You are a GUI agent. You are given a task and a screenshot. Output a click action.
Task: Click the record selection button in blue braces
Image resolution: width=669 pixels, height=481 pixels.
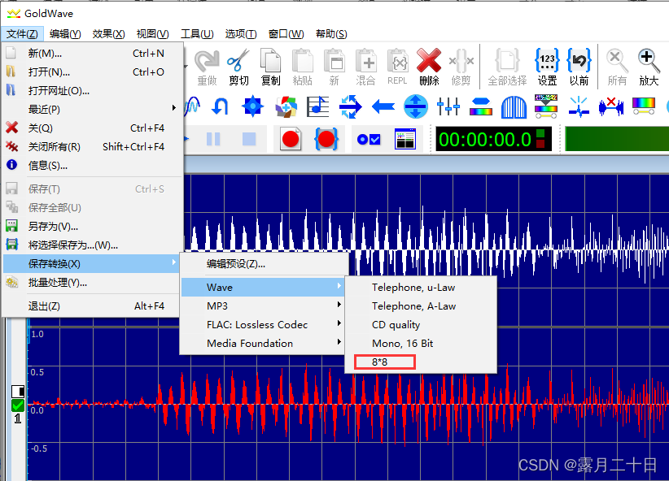[326, 139]
